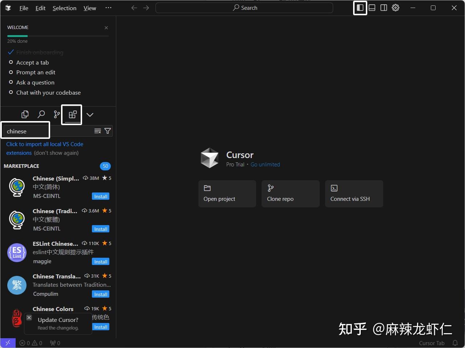Install the Chinese (Simplified) language pack
Viewport: 465px width, 348px height.
coord(100,196)
